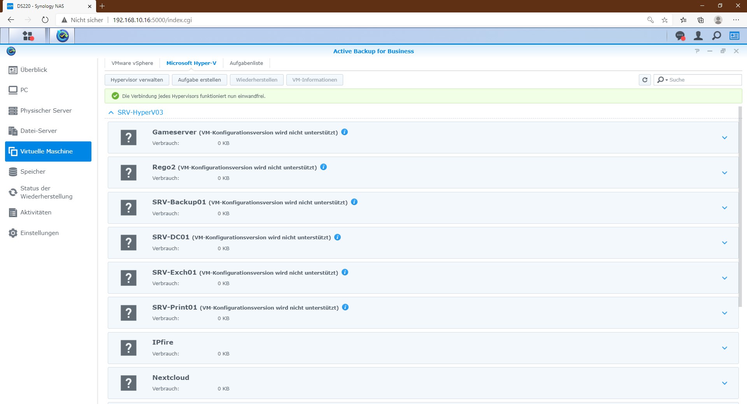Open Überblick in the sidebar
Viewport: 747px width, 404px height.
click(x=48, y=70)
